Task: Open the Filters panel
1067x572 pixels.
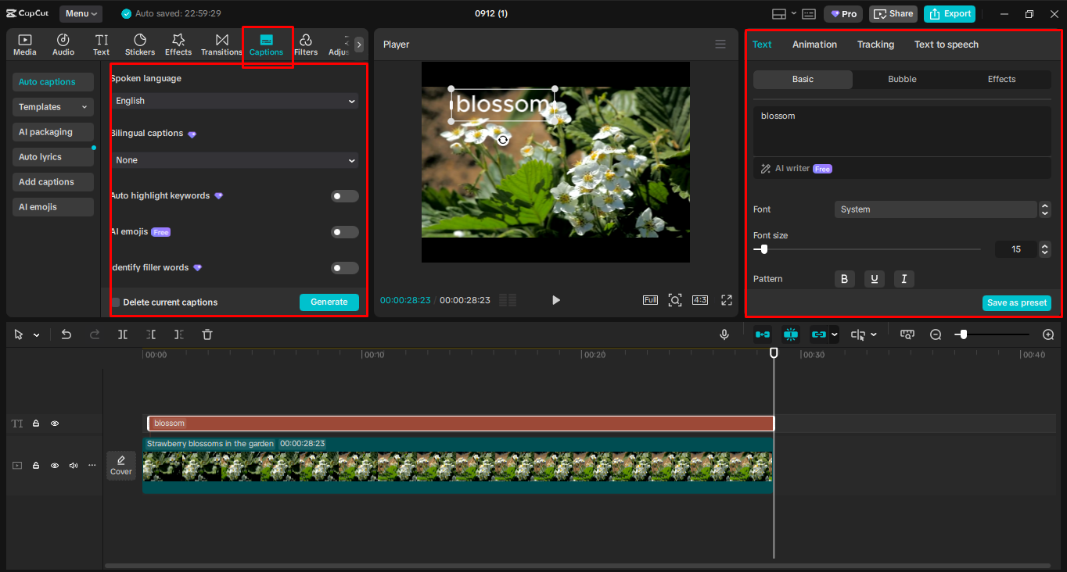Action: click(x=306, y=44)
